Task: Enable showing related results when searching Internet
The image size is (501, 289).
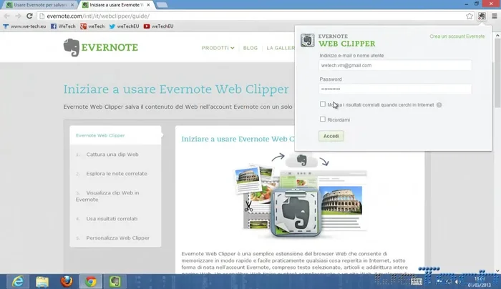Action: [x=323, y=104]
